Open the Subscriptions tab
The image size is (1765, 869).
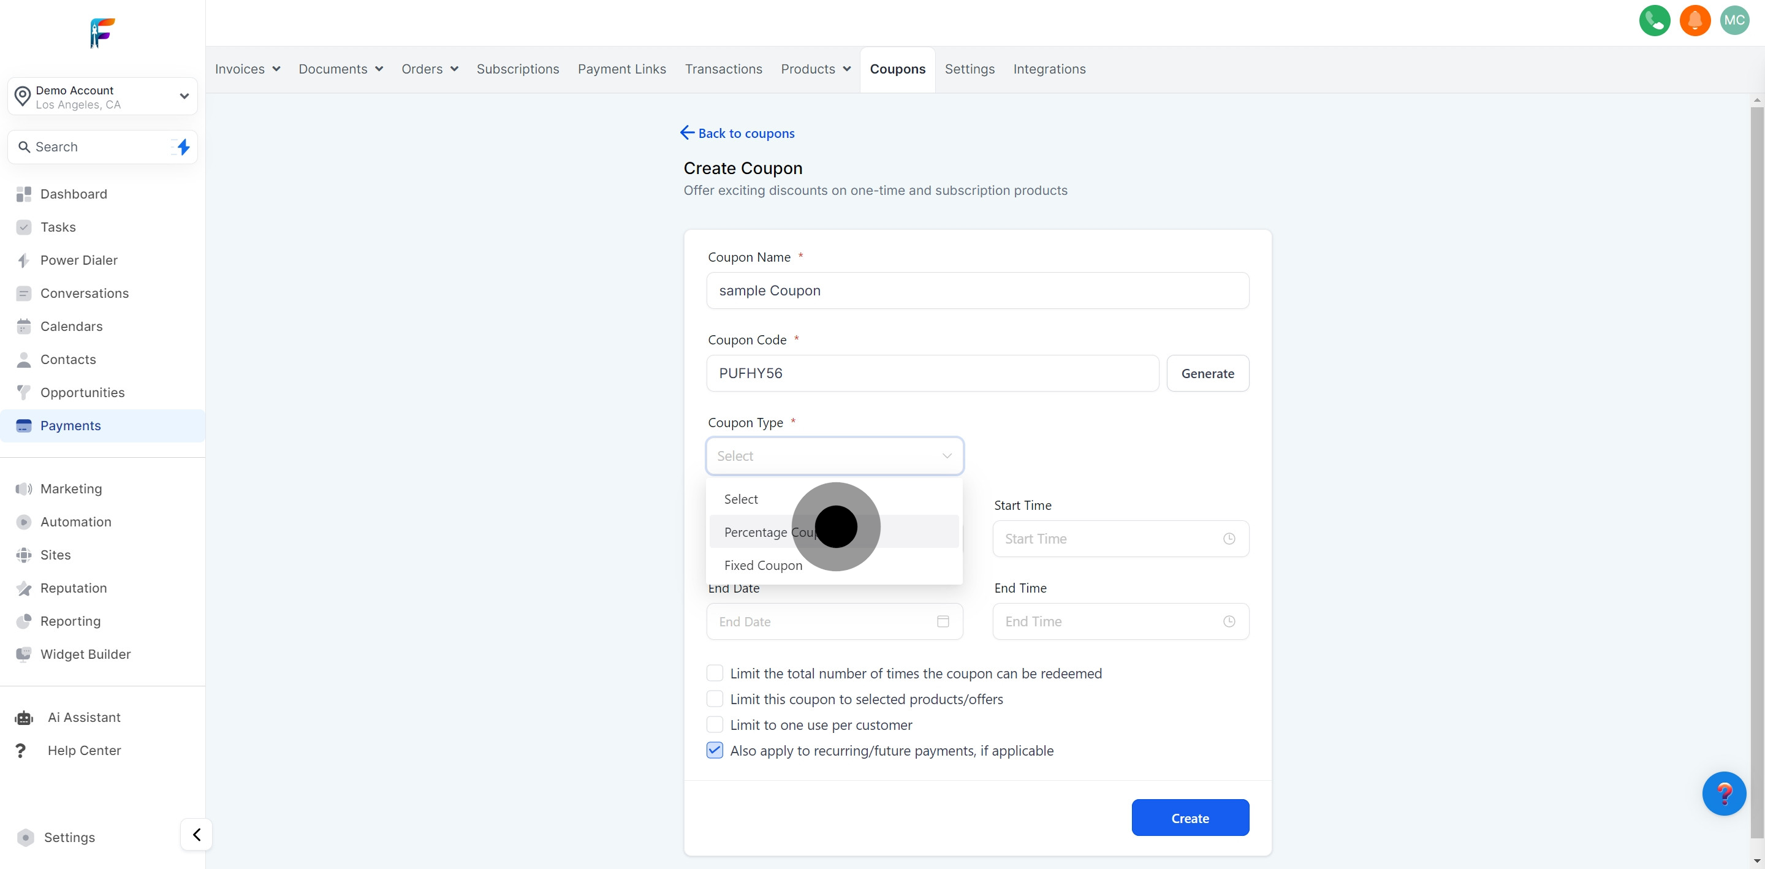click(517, 69)
